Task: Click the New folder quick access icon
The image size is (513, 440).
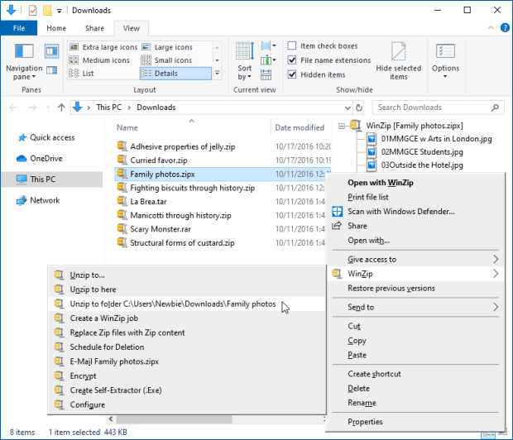Action: [x=47, y=11]
